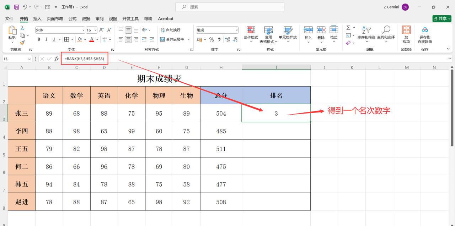Screen dimensions: 455x226
Task: Switch to the 插入 tab
Action: point(37,18)
